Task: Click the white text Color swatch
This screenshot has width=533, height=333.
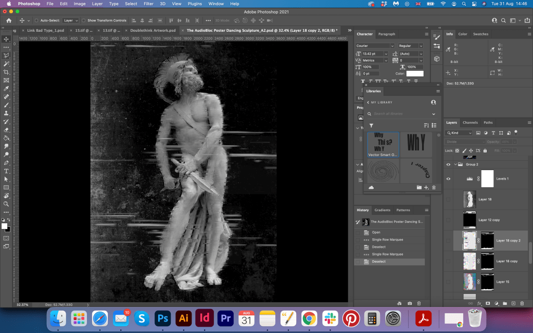Action: click(x=415, y=73)
